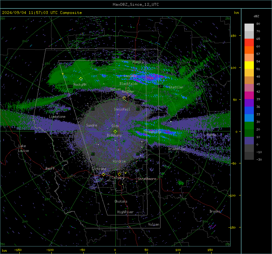This screenshot has height=254, width=272.
Task: Click the legend value -30
Action: click(x=259, y=159)
